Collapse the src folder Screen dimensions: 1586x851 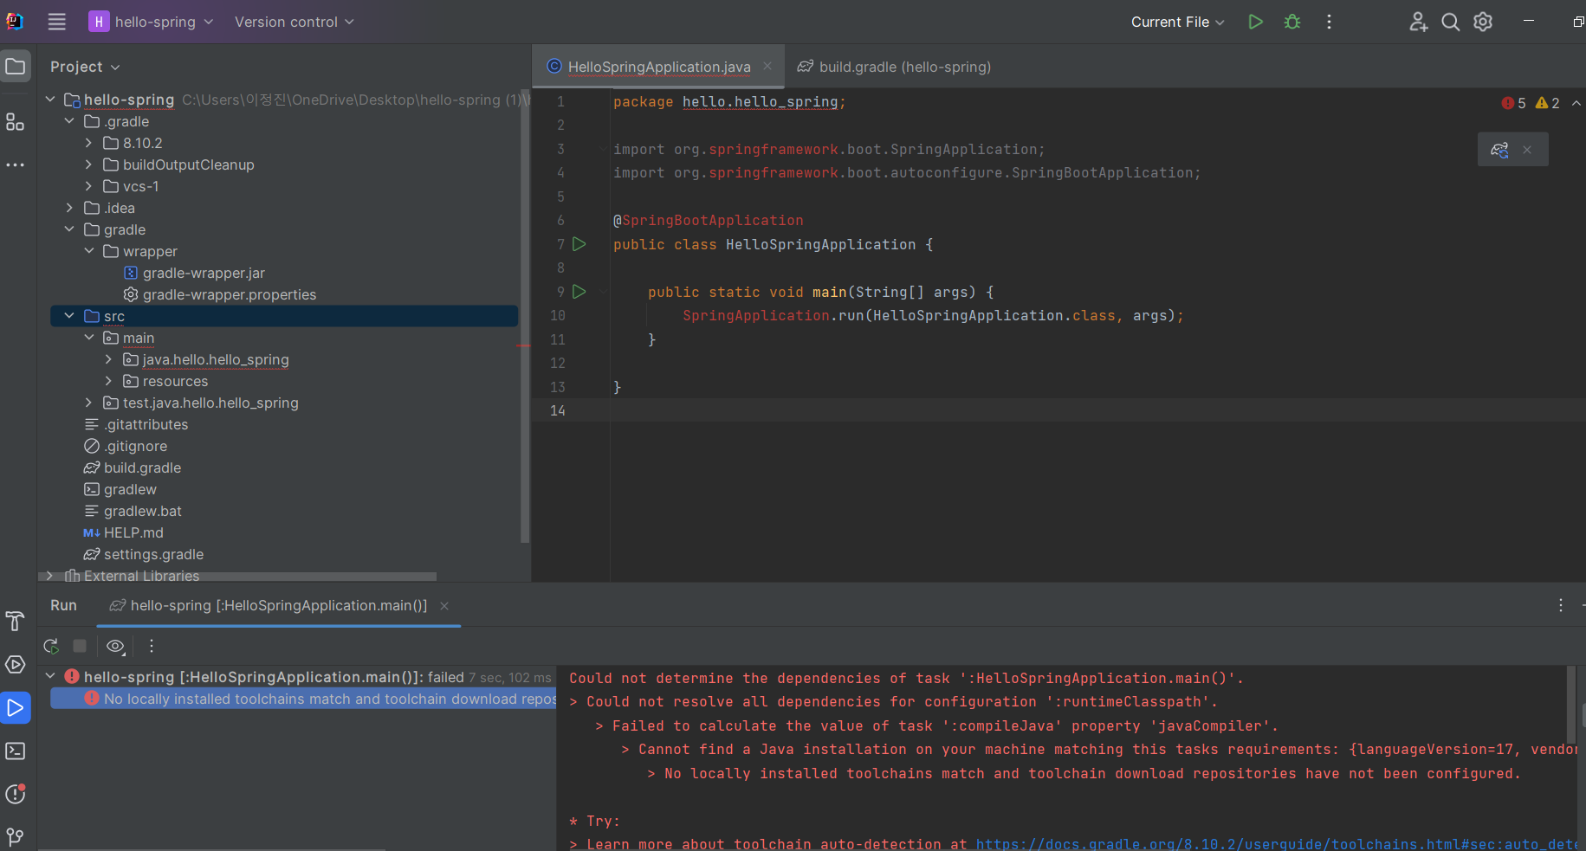[x=69, y=316]
